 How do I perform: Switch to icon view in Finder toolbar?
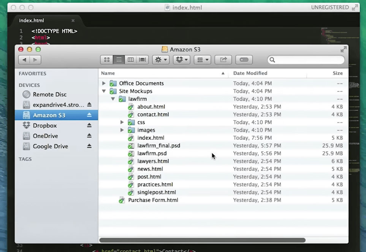(107, 60)
